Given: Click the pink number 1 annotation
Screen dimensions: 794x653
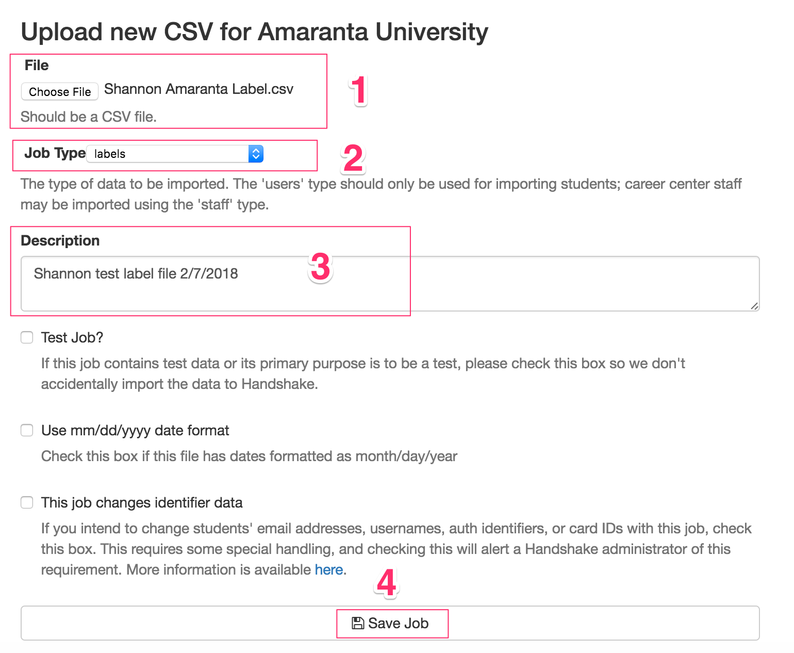Looking at the screenshot, I should click(358, 90).
